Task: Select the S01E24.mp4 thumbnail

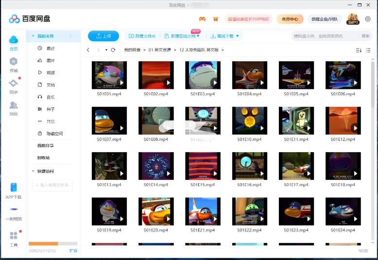Action: tap(343, 211)
